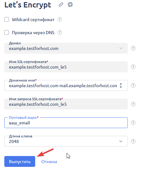Click help icon next to Домен field

(133, 48)
